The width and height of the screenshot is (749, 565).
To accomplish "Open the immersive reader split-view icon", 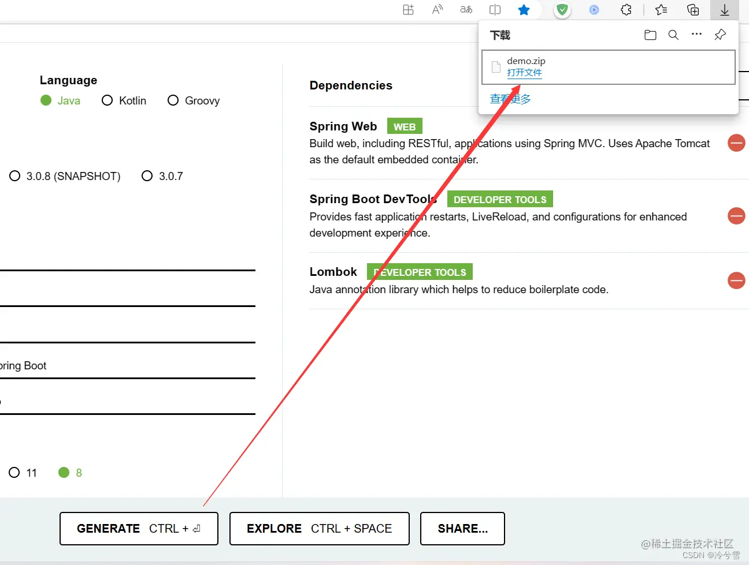I will coord(495,10).
